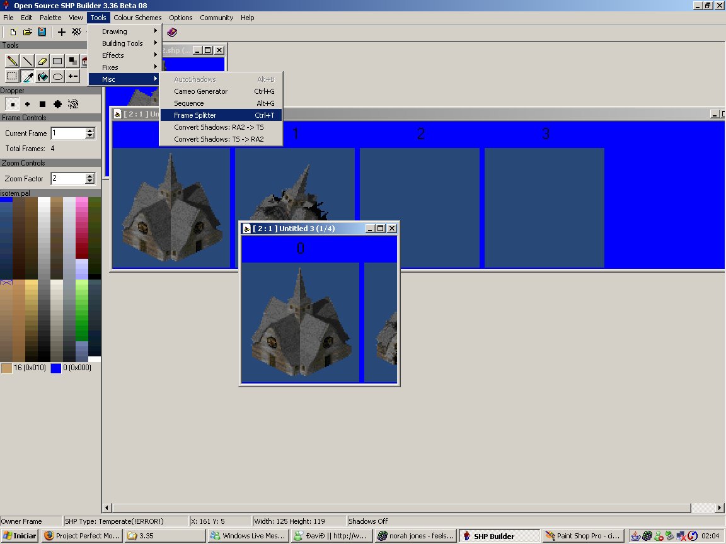Choose Sequence from Misc submenu
Viewport: 726px width, 544px height.
(x=221, y=104)
